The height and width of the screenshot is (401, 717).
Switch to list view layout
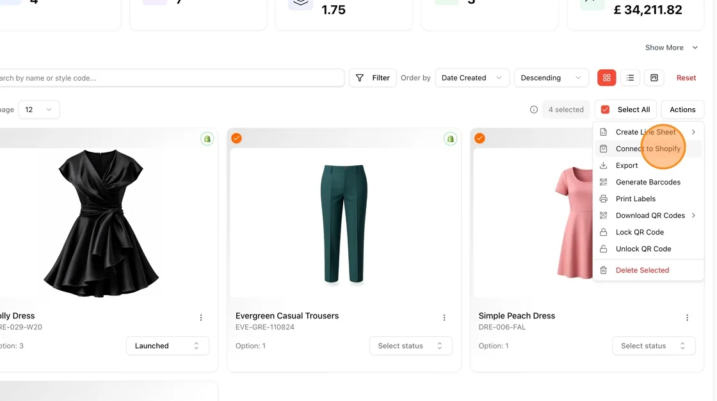[630, 78]
